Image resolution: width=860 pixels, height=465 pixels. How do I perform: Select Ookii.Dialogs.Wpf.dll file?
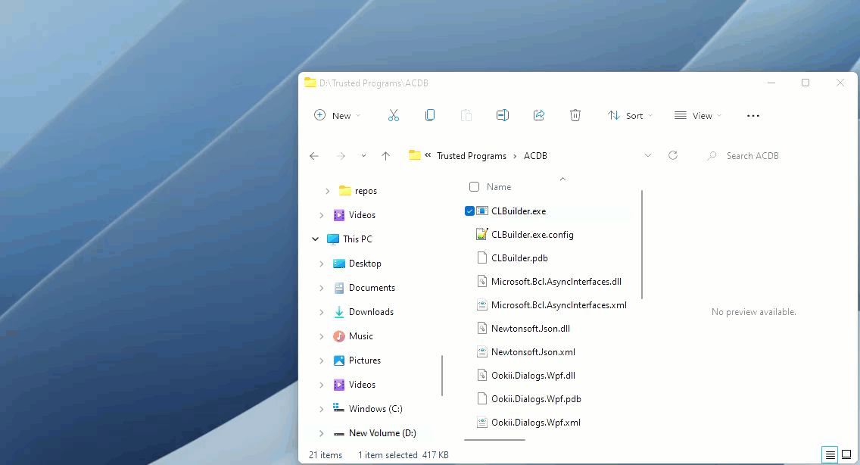pos(533,376)
